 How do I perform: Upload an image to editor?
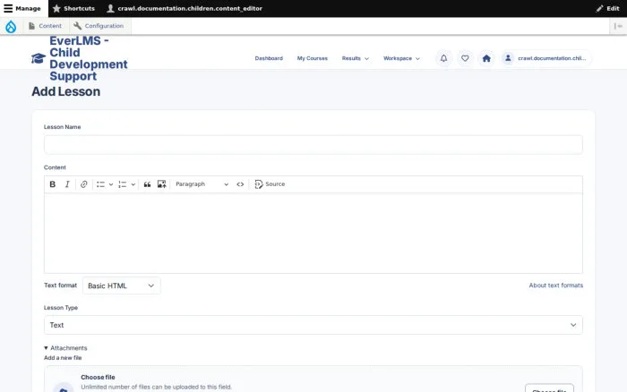point(161,184)
